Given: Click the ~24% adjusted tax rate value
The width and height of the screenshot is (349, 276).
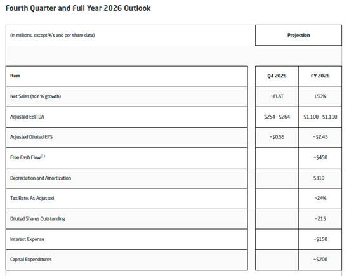Looking at the screenshot, I should (x=320, y=198).
